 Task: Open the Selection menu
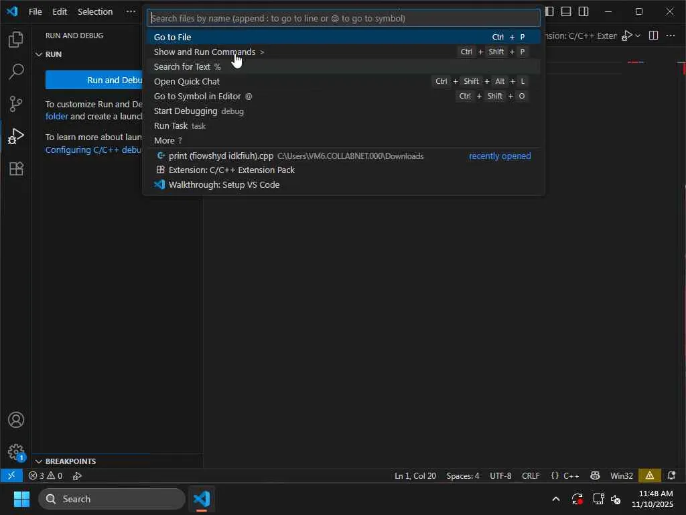[95, 11]
